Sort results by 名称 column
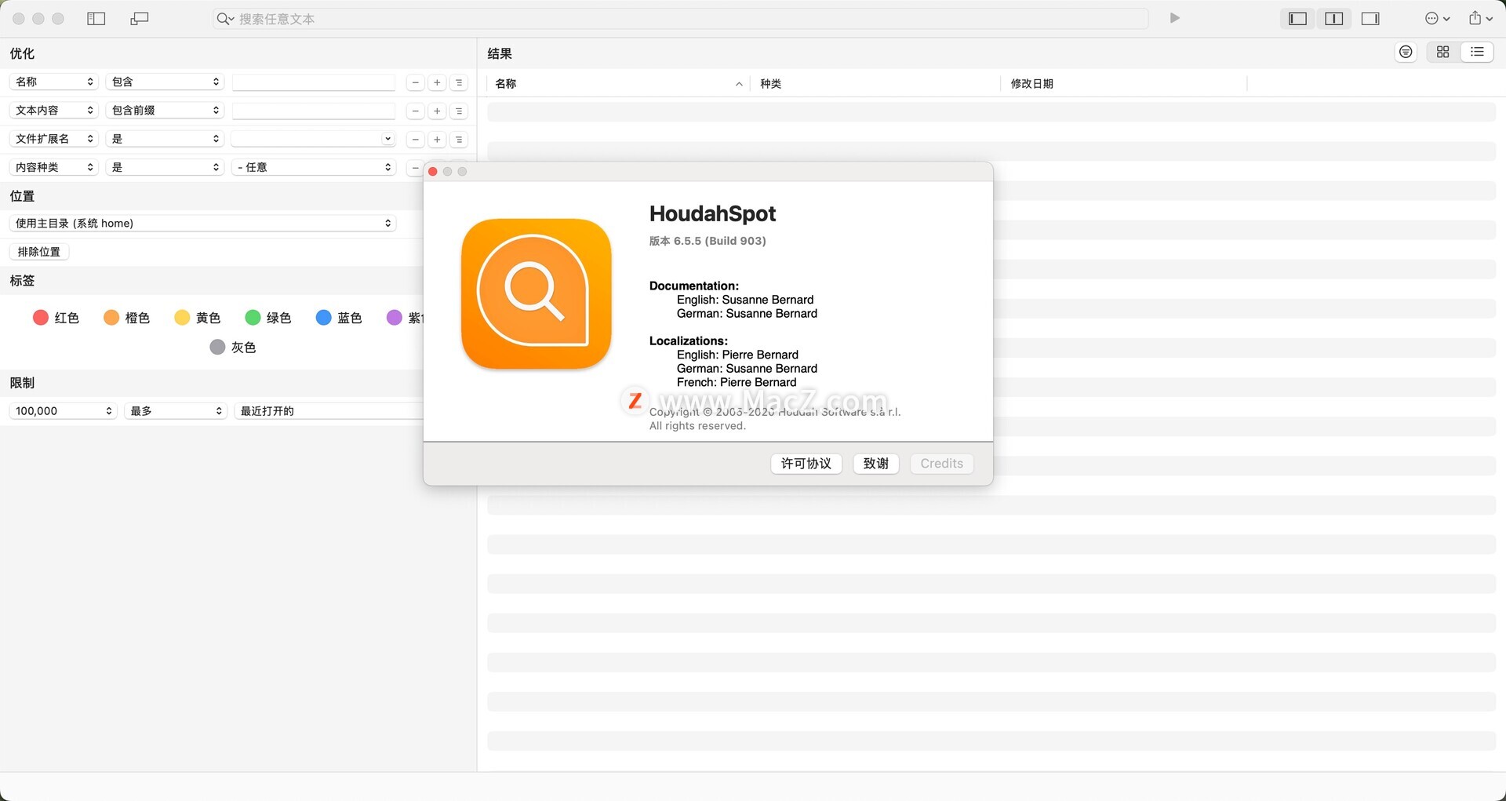This screenshot has width=1506, height=801. click(x=618, y=83)
